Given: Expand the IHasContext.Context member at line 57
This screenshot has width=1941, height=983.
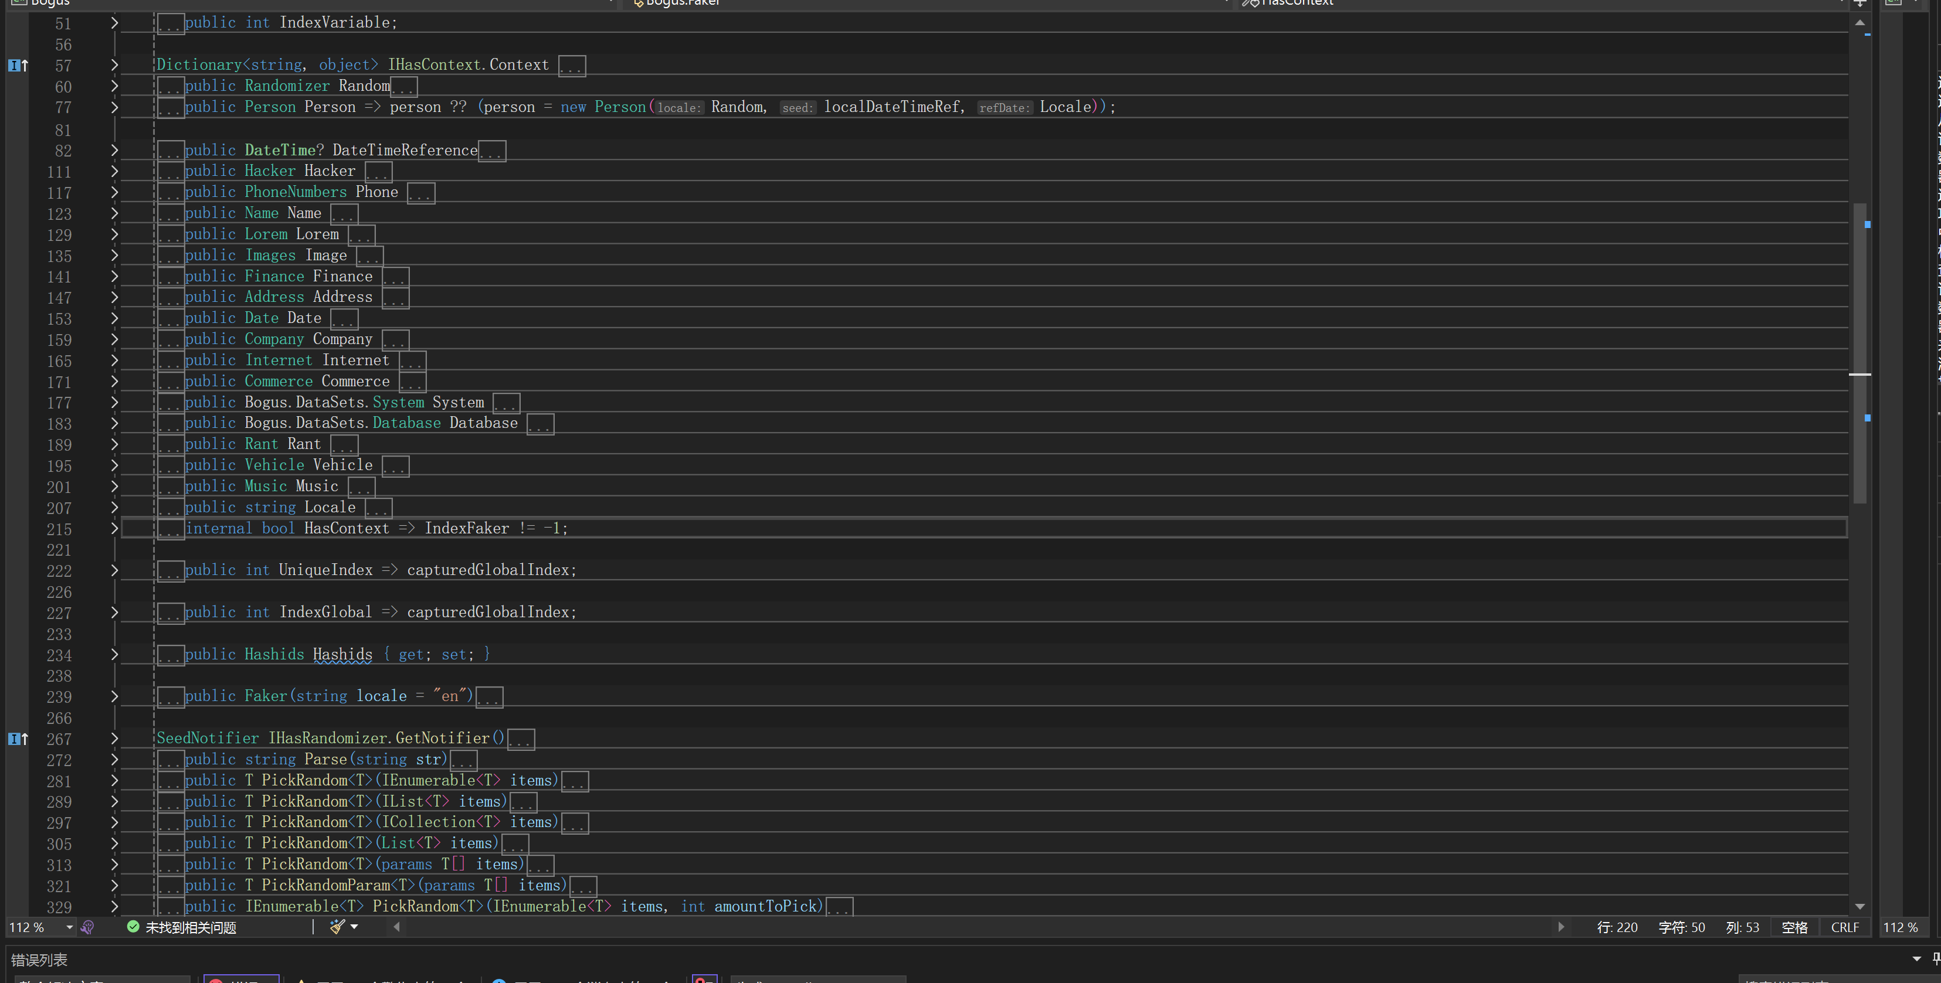Looking at the screenshot, I should [114, 65].
